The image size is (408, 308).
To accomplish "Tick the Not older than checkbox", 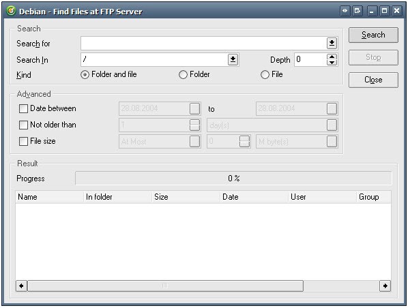I will [23, 125].
